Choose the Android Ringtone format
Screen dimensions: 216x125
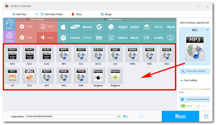tap(115, 76)
